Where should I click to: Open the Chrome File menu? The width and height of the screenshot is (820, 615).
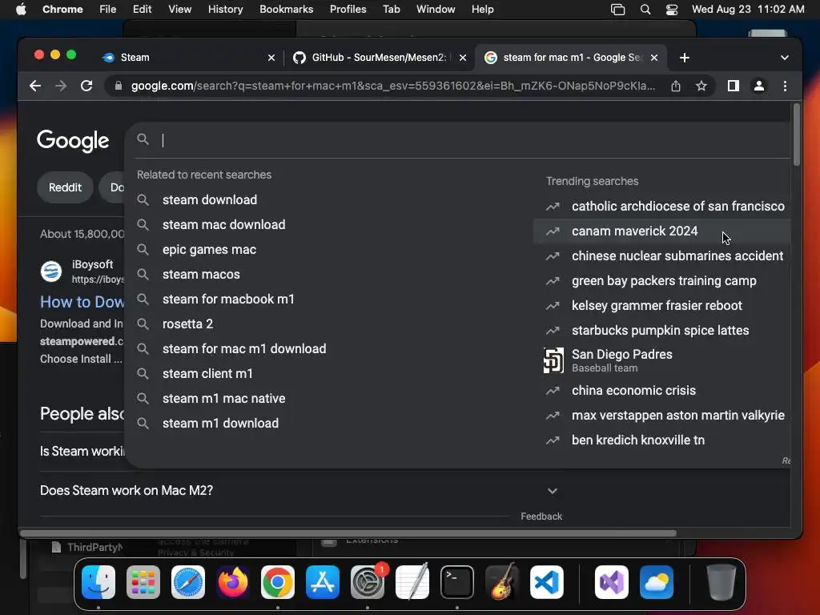tap(108, 10)
